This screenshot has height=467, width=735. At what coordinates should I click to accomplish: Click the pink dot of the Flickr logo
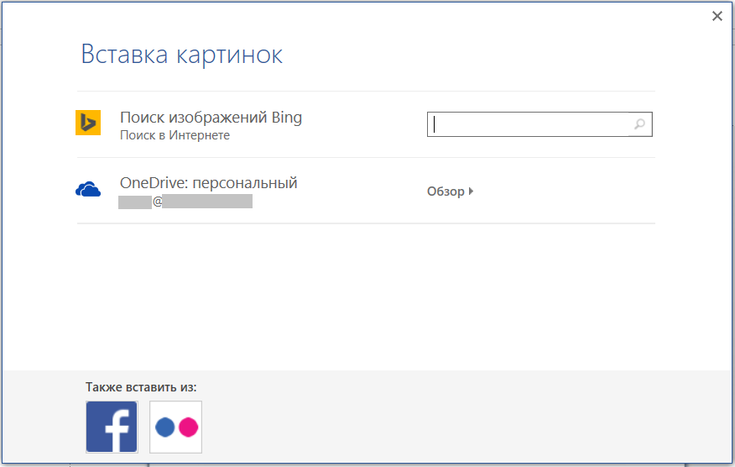pyautogui.click(x=187, y=428)
